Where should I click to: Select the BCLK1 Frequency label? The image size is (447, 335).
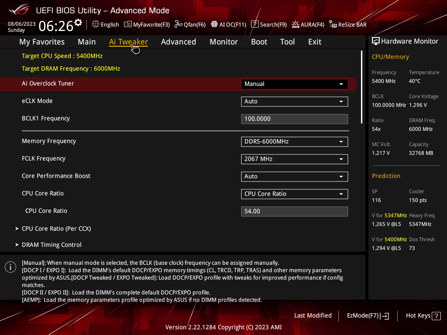[45, 118]
